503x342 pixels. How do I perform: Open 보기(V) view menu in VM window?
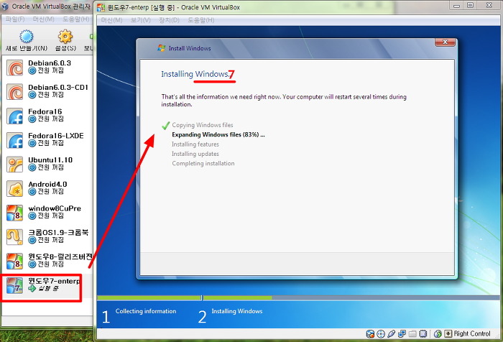pyautogui.click(x=139, y=19)
